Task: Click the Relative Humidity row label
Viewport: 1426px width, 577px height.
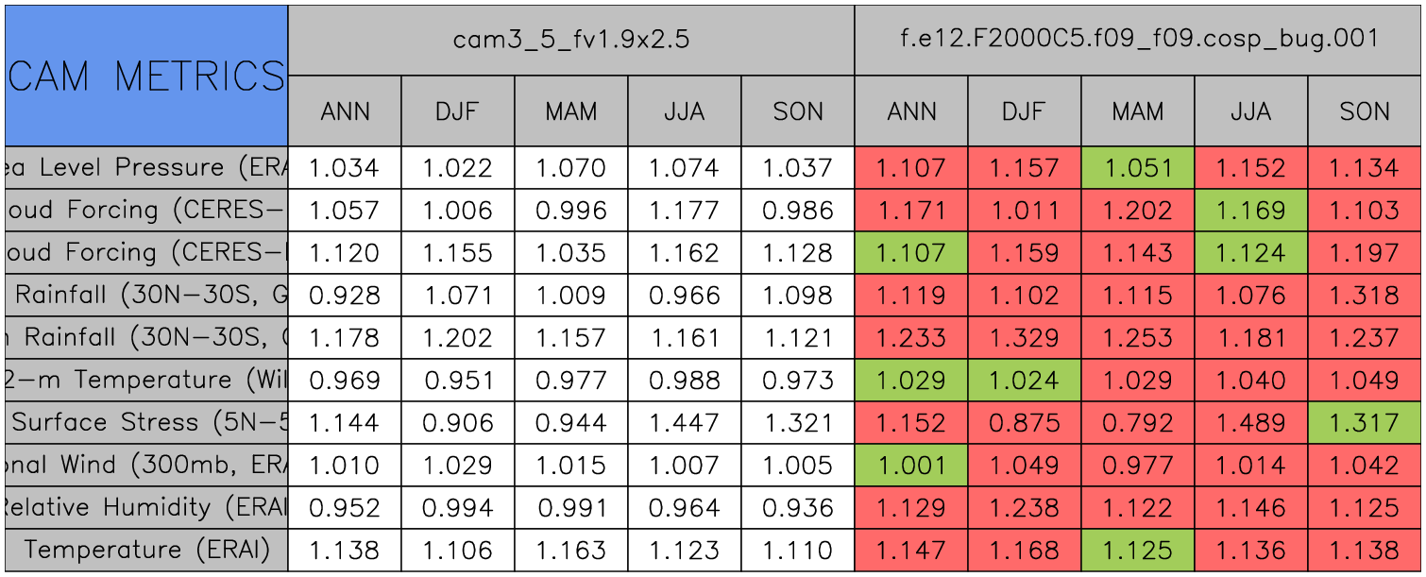Action: [146, 507]
